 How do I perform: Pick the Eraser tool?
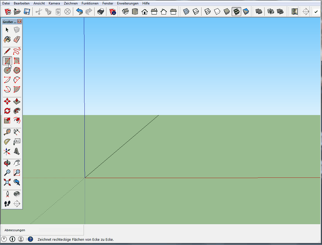17,39
